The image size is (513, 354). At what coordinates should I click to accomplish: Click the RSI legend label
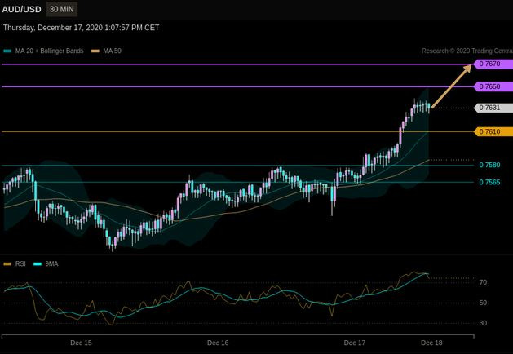click(x=20, y=264)
